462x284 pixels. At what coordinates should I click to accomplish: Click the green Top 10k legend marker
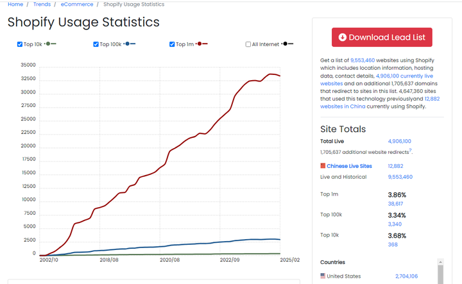[51, 44]
